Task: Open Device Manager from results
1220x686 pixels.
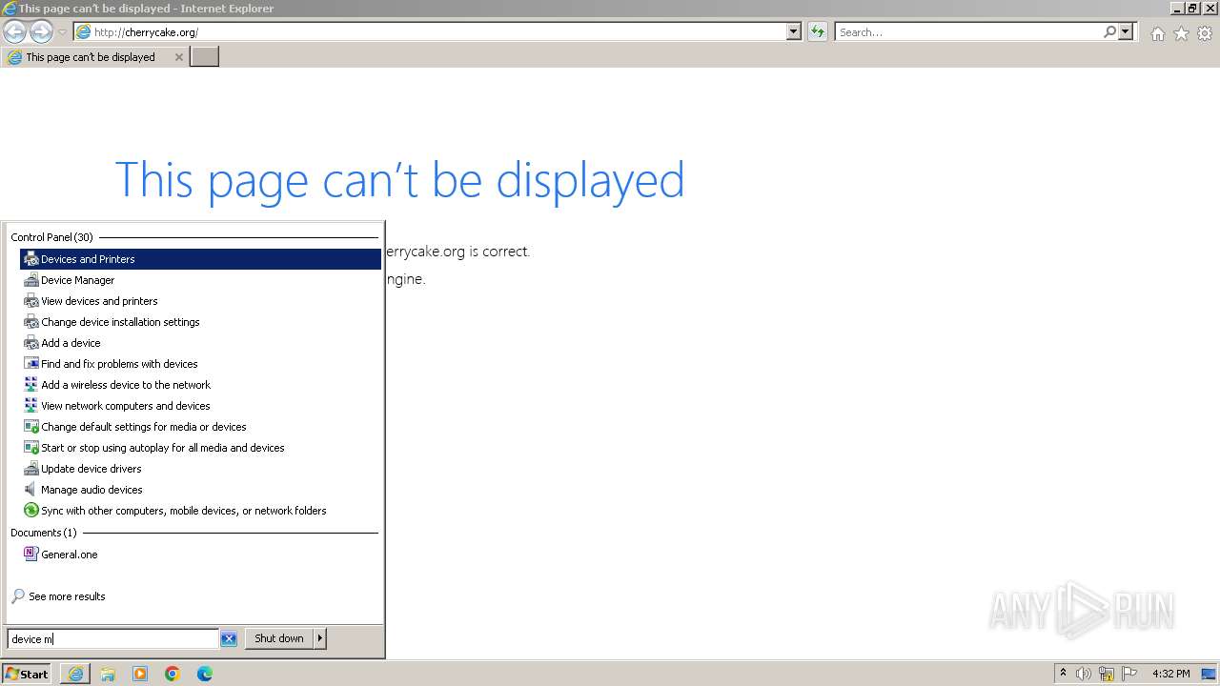Action: (x=200, y=280)
